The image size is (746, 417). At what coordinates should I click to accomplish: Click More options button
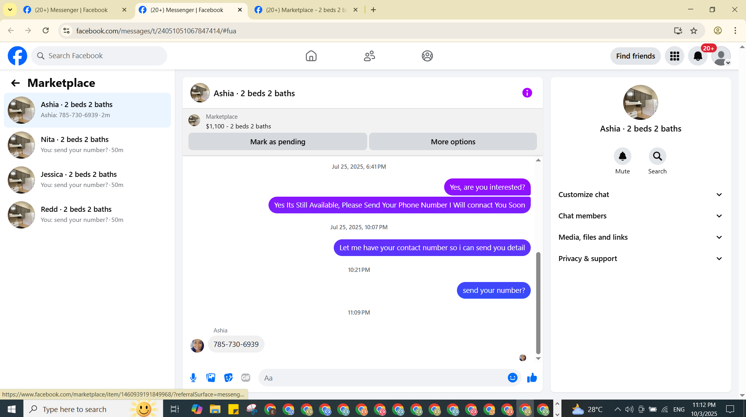pos(453,142)
